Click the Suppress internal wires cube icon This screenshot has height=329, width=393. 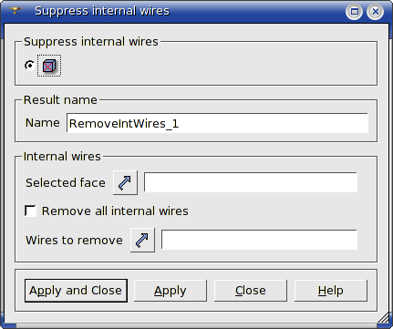coord(49,66)
